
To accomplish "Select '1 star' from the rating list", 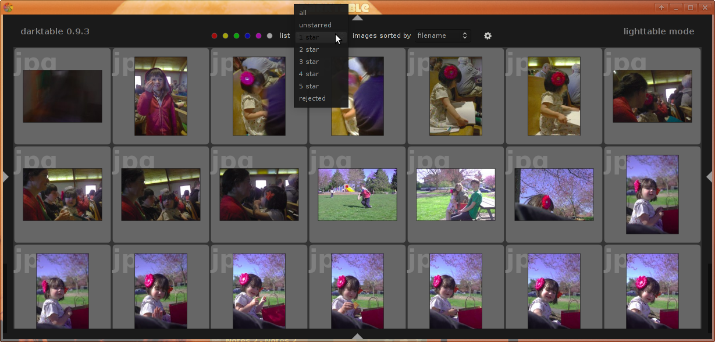I will pyautogui.click(x=309, y=37).
